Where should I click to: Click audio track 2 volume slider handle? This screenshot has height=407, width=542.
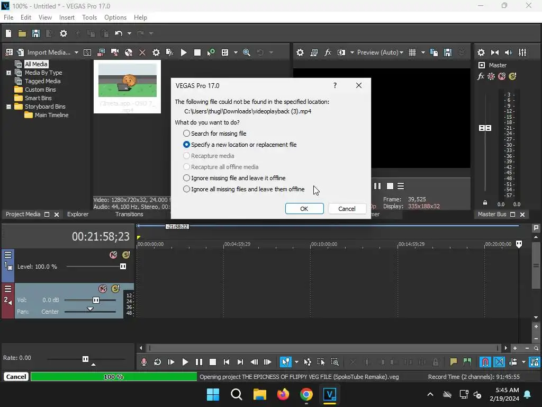[x=96, y=300]
